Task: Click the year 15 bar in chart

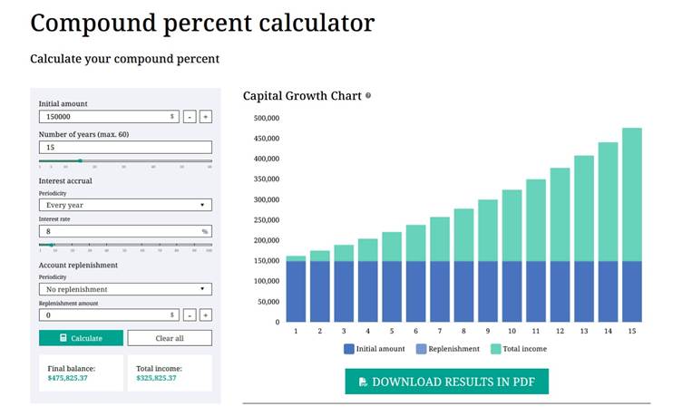Action: pyautogui.click(x=632, y=225)
